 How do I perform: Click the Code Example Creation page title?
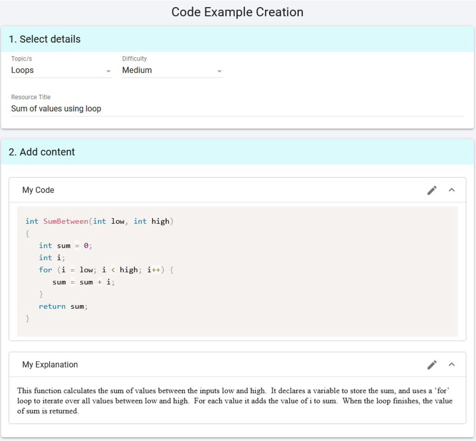pos(237,12)
